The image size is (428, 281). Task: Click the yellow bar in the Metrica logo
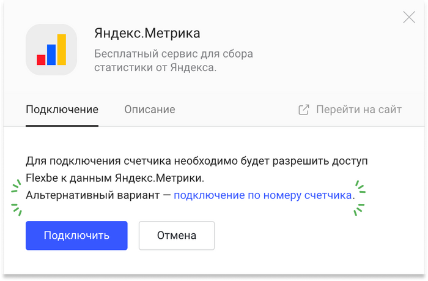point(62,50)
